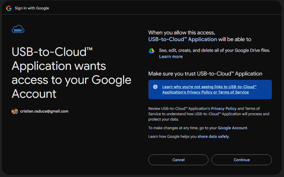Click the Review USB-to-Cloud Terms of Service paragraph

tap(209, 114)
